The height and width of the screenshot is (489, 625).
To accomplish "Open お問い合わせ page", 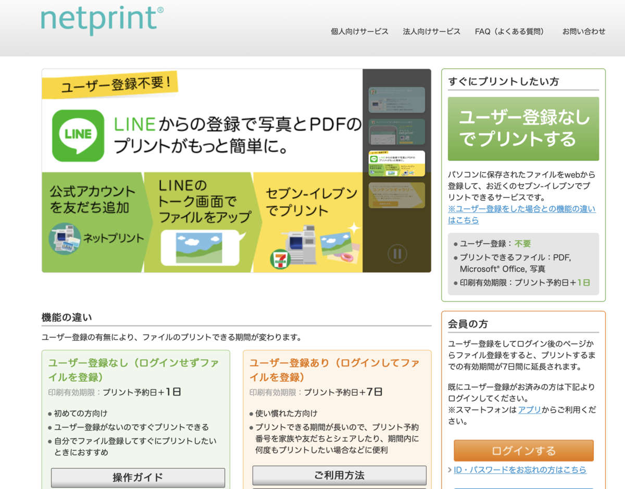I will pyautogui.click(x=584, y=31).
